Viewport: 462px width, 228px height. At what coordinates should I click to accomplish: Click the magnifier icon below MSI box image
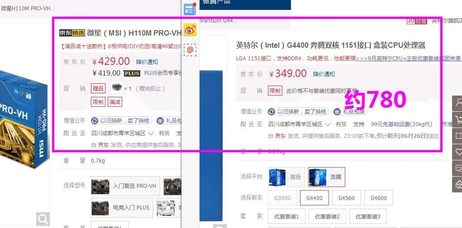43,219
